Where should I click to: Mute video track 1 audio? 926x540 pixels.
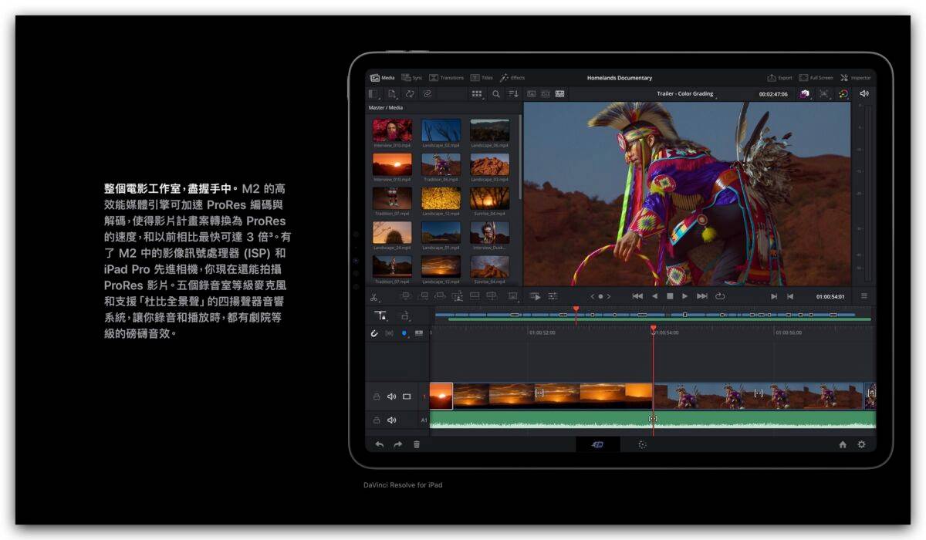coord(391,397)
